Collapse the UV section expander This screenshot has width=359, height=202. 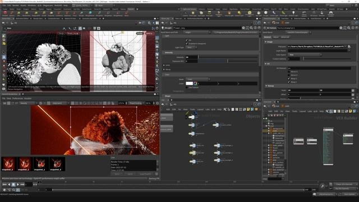coord(266,64)
